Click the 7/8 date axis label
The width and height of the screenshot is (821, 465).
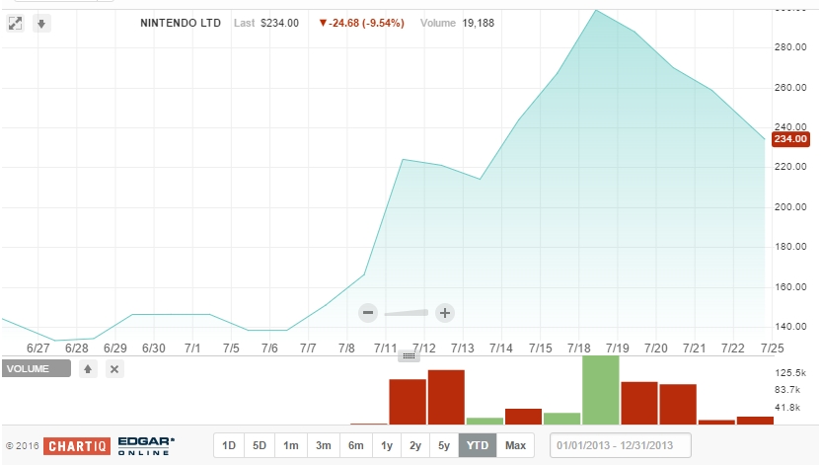click(346, 349)
